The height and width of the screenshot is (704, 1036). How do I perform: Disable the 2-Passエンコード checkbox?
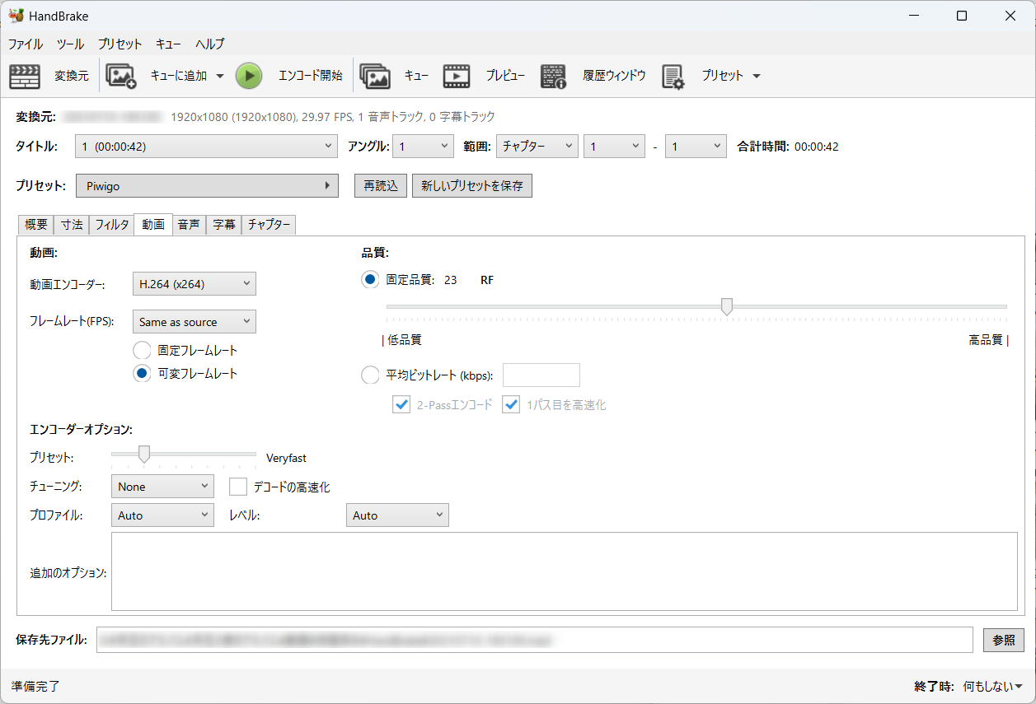pos(401,404)
